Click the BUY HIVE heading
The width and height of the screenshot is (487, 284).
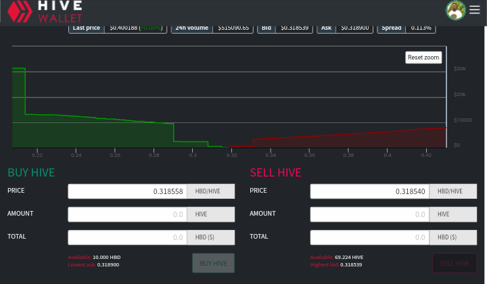pos(31,172)
